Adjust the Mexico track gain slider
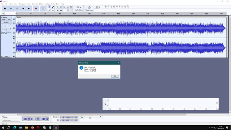 pos(6,26)
